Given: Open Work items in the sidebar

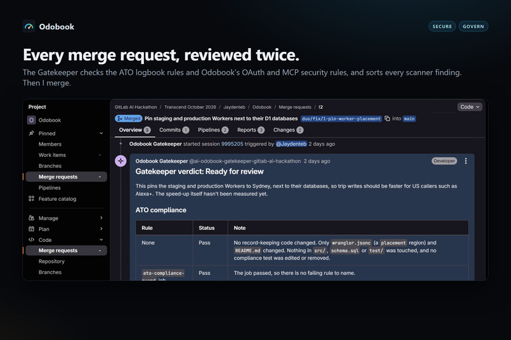Looking at the screenshot, I should tap(52, 155).
